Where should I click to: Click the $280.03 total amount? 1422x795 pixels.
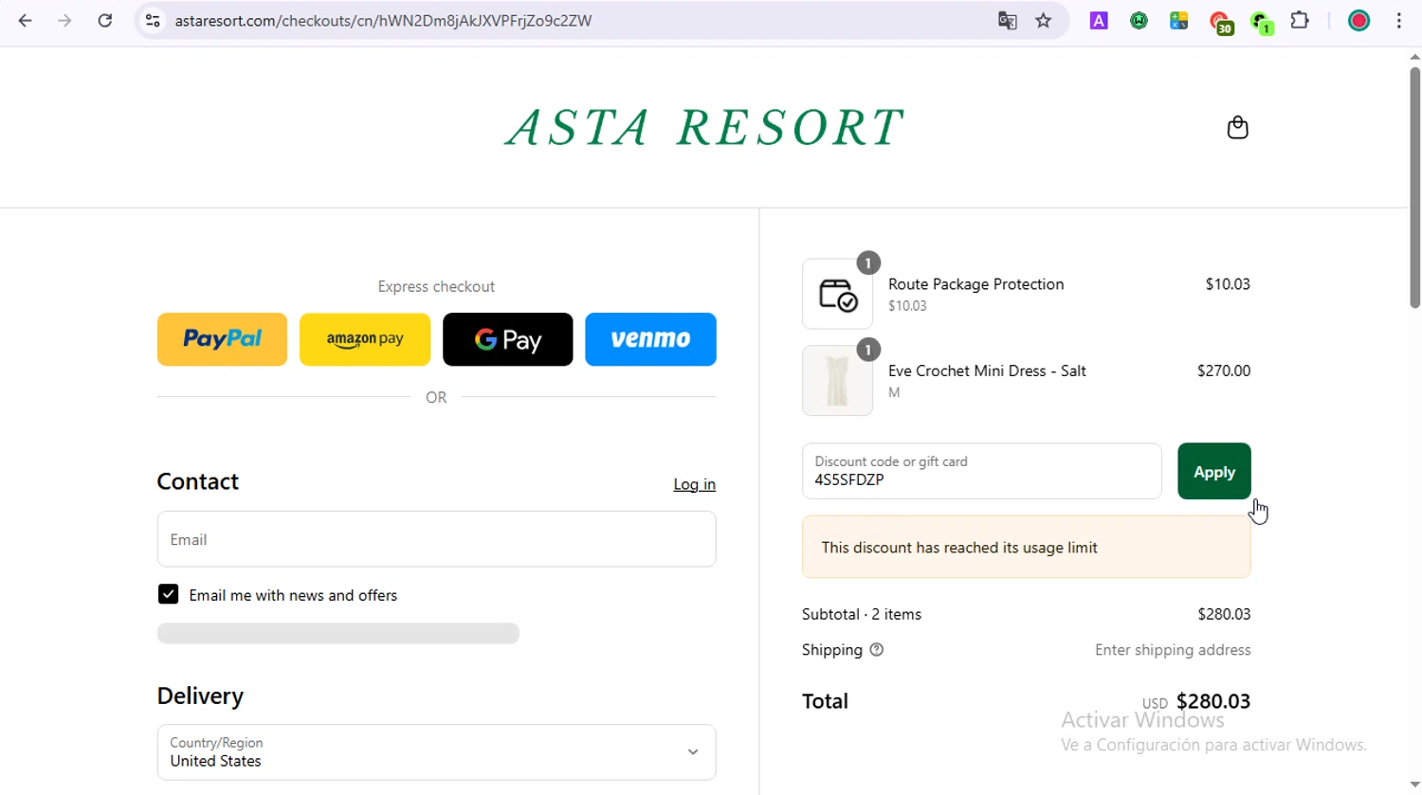(1212, 701)
